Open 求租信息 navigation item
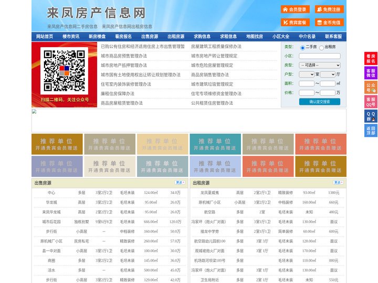Image resolution: width=378 pixels, height=283 pixels. coord(228,37)
